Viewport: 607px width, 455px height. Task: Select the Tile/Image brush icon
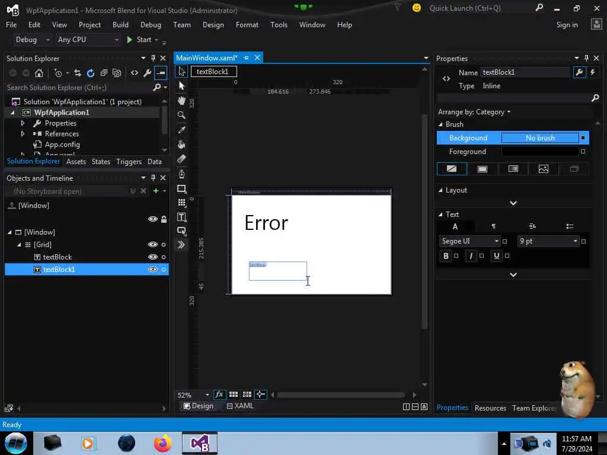(544, 169)
